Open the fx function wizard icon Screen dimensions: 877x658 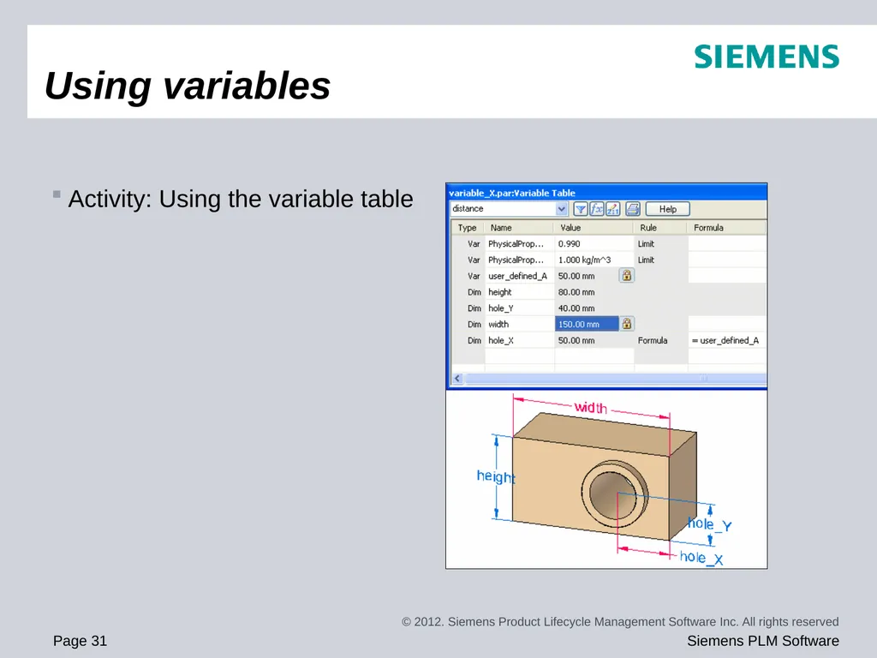click(x=596, y=209)
